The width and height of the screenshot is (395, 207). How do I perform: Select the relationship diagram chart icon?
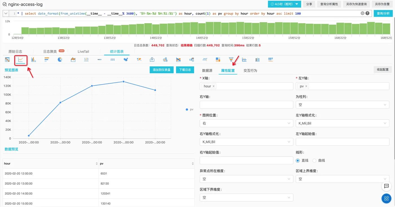click(x=192, y=60)
